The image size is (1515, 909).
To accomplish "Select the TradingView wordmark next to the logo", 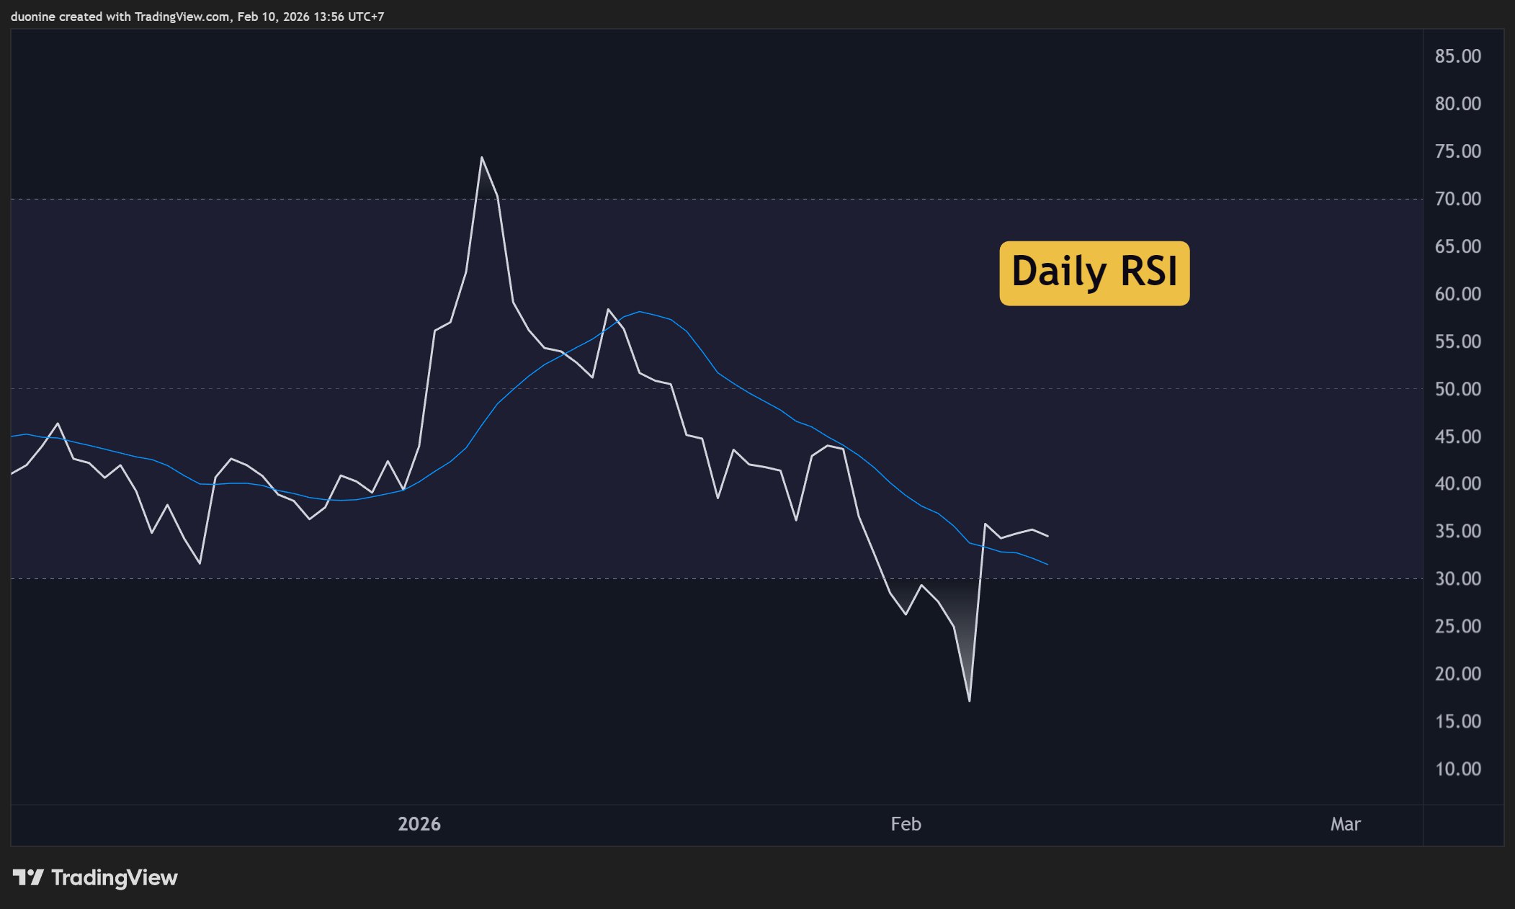I will click(x=115, y=878).
